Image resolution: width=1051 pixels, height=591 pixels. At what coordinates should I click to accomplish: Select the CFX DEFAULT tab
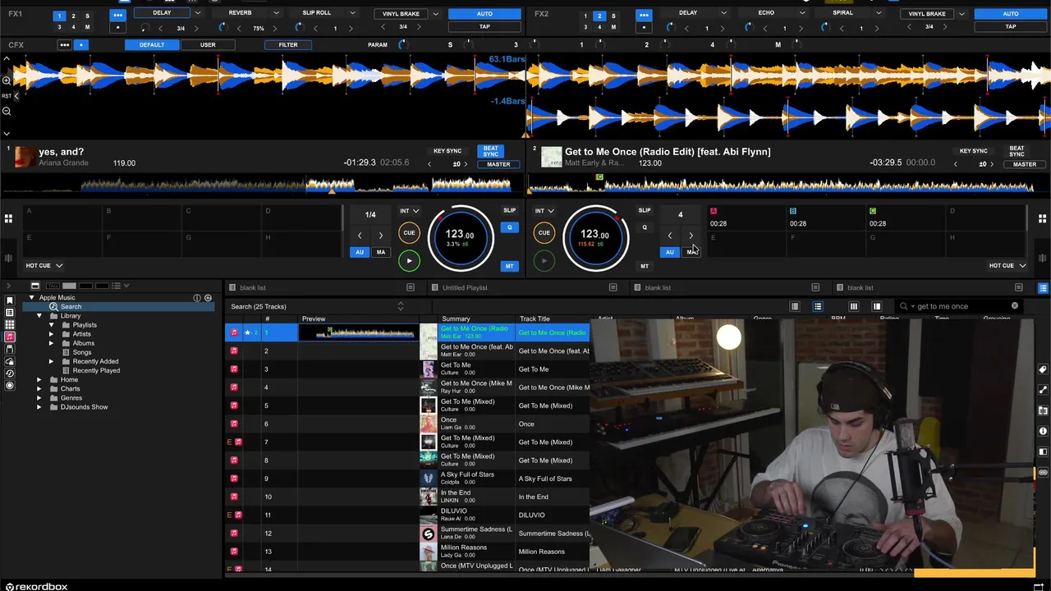pyautogui.click(x=152, y=44)
